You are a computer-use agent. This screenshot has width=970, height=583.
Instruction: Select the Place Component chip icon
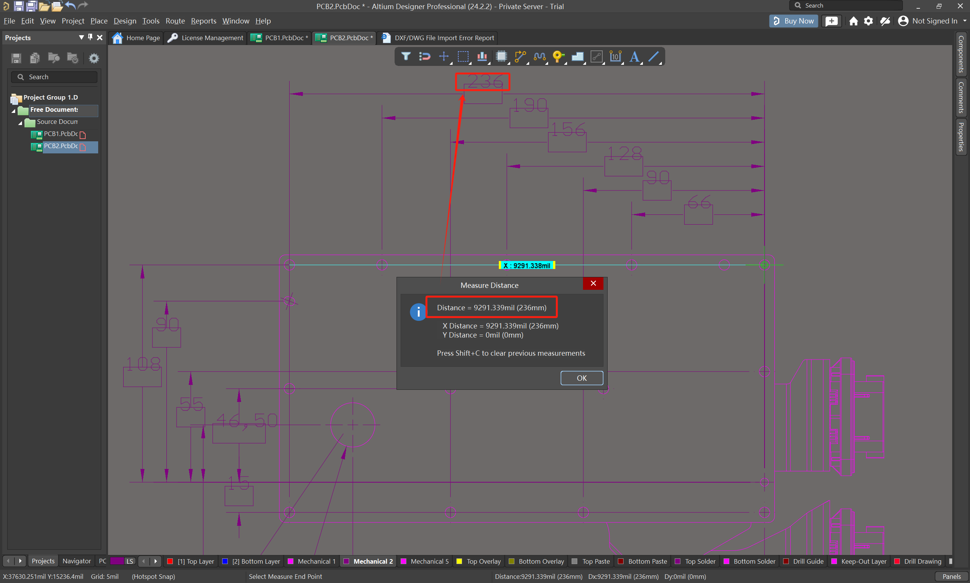tap(501, 56)
